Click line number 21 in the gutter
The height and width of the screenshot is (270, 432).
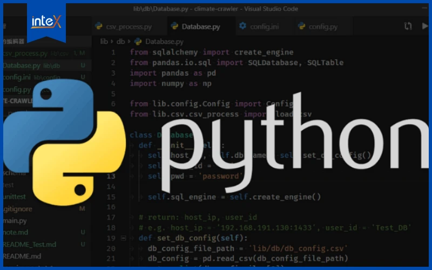coord(111,259)
